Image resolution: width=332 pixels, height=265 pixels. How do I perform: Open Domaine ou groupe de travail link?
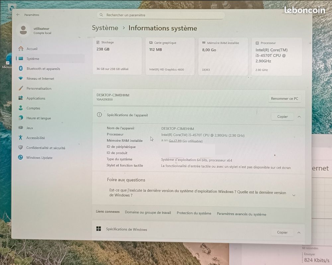point(148,212)
